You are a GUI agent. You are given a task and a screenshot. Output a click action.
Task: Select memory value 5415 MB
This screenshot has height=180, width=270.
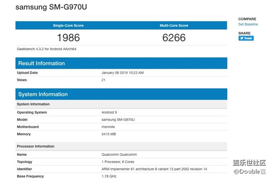coord(109,134)
